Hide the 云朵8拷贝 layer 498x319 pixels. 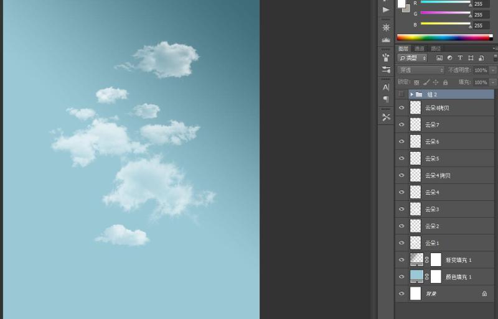click(x=402, y=108)
